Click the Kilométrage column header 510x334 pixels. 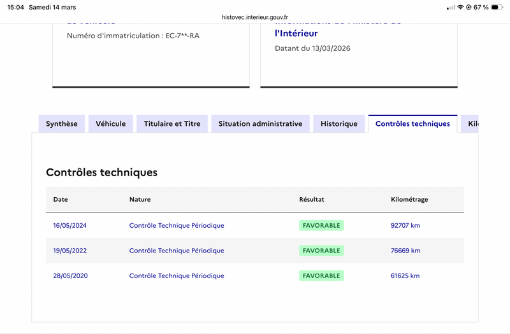click(x=409, y=199)
